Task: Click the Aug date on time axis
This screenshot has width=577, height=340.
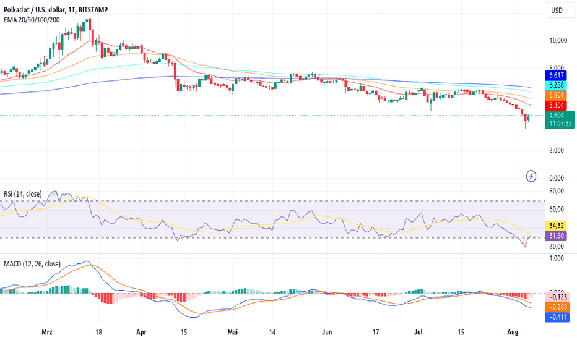Action: 513,333
